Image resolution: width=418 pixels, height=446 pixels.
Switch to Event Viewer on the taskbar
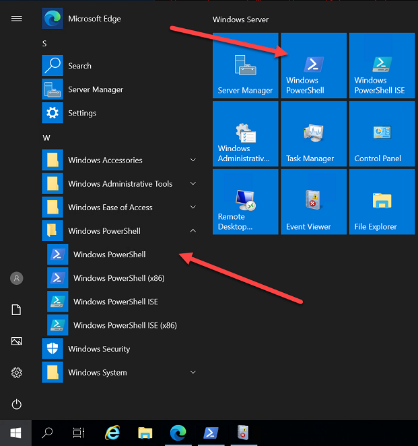(244, 433)
